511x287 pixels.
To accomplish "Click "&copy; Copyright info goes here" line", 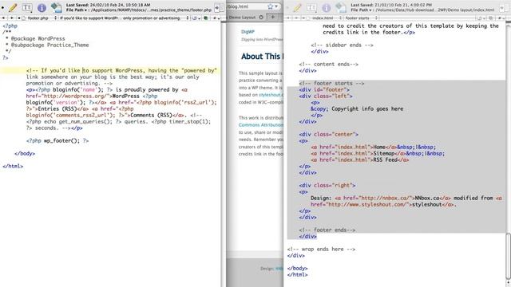I will click(x=357, y=108).
